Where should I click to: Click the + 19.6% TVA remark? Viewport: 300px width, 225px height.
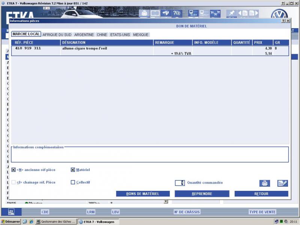[x=181, y=53]
